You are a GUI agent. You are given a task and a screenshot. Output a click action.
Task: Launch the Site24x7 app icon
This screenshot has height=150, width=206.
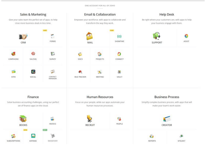pyautogui.click(x=181, y=136)
